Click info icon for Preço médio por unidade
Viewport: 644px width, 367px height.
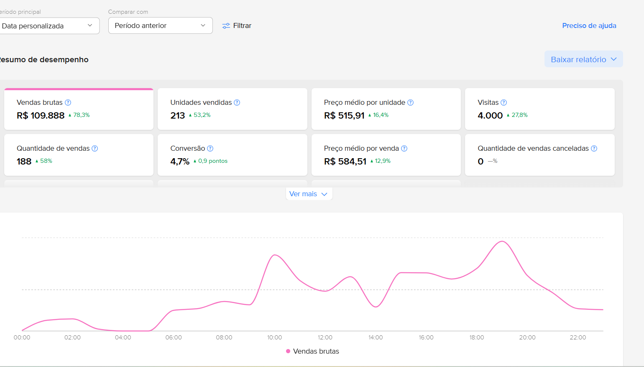point(410,103)
